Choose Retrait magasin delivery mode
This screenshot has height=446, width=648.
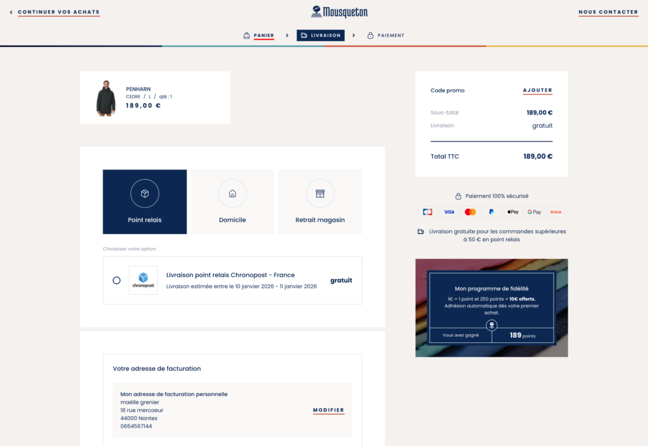(x=320, y=202)
